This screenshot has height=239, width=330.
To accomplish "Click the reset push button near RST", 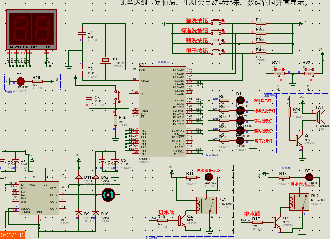I will click(x=117, y=95).
